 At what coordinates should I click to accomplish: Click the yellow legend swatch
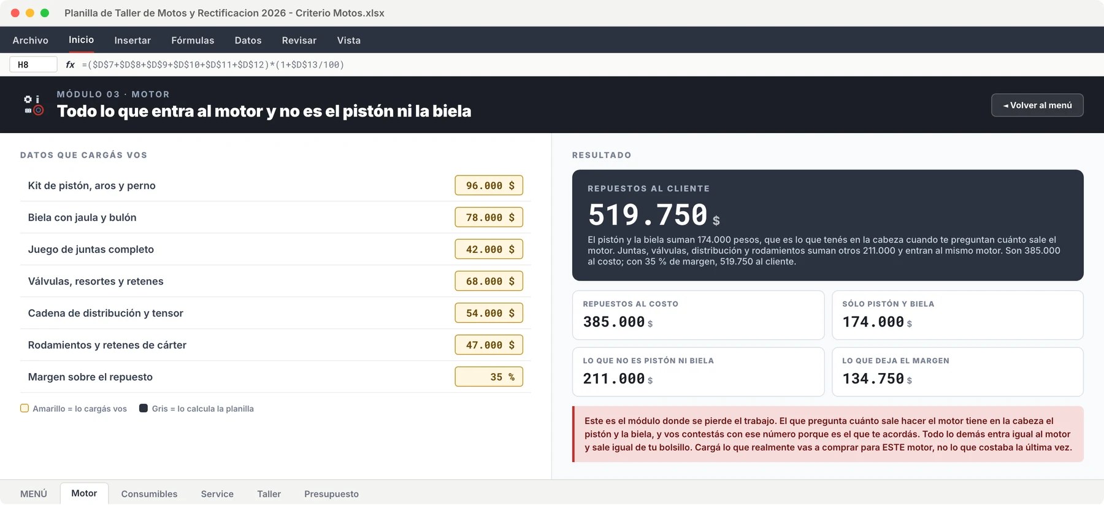[x=25, y=409]
